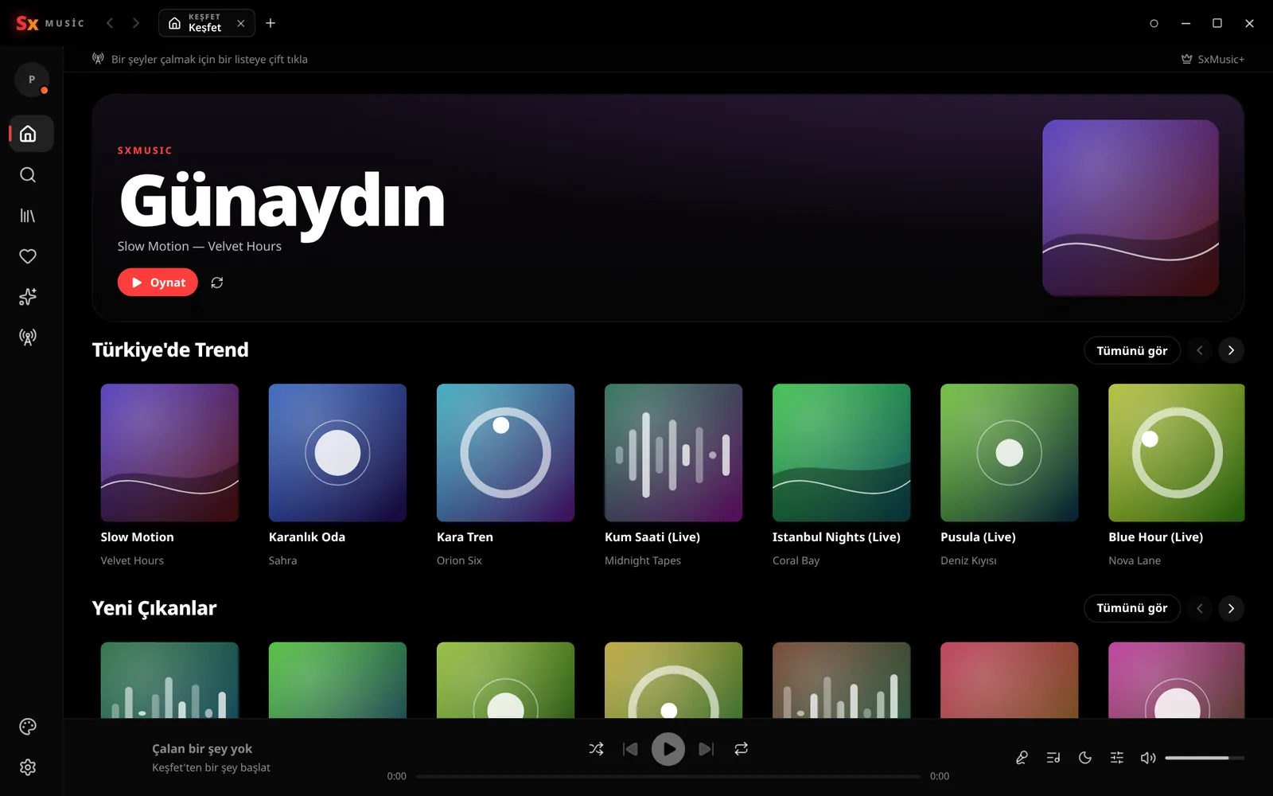Screen dimensions: 1273x796
Task: Go to the previous track
Action: click(630, 749)
